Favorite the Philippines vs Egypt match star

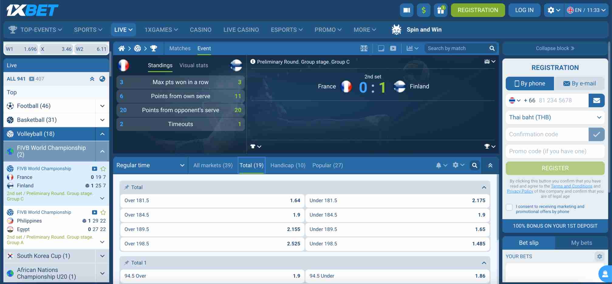(103, 212)
